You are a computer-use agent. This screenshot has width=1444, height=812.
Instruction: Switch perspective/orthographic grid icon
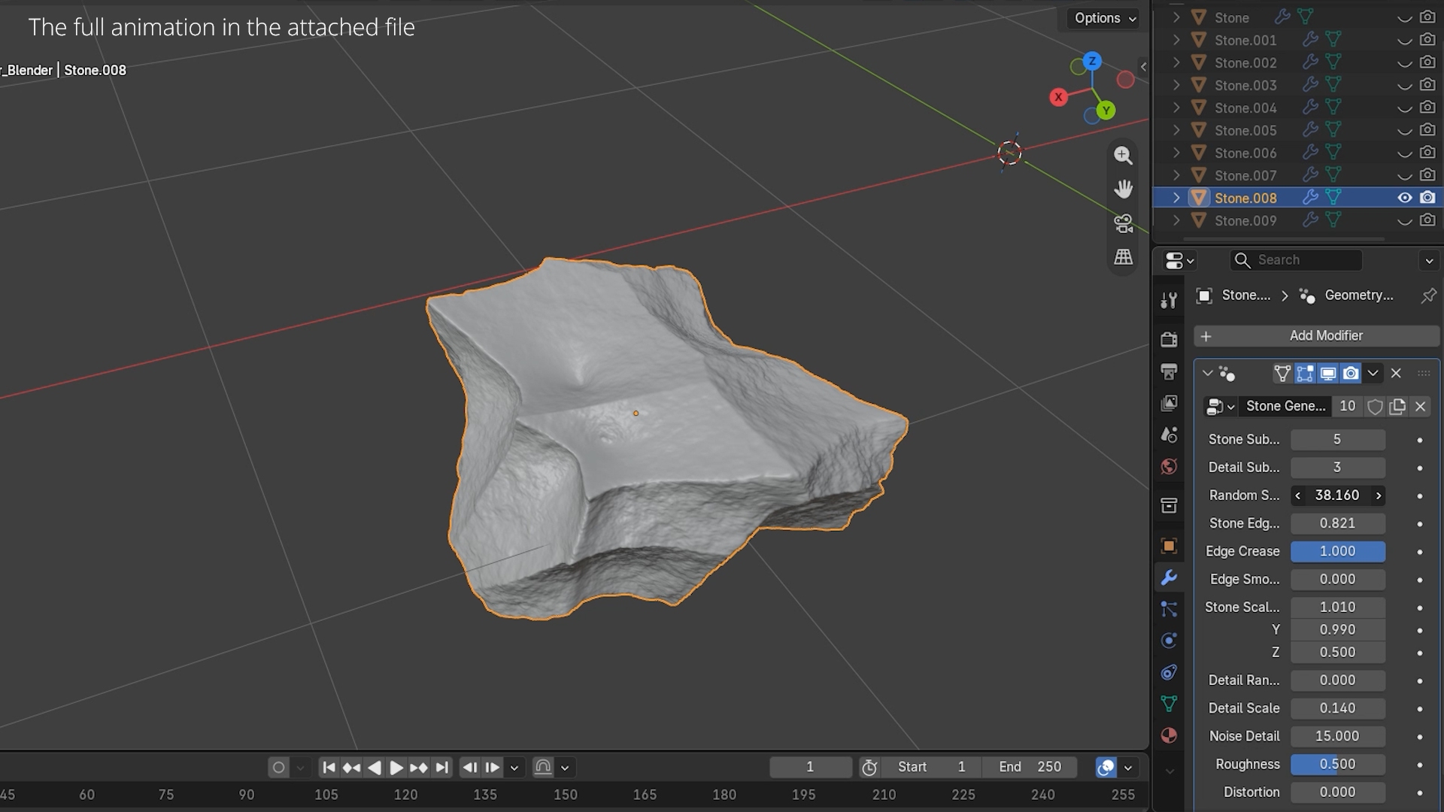point(1123,257)
